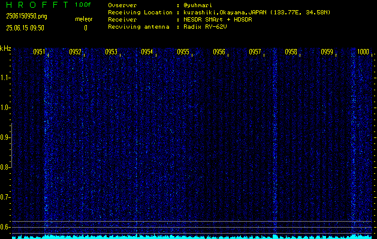The height and width of the screenshot is (239, 377).
Task: Click the meteor label
Action: pyautogui.click(x=84, y=19)
